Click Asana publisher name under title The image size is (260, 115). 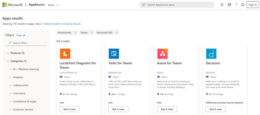click(160, 73)
